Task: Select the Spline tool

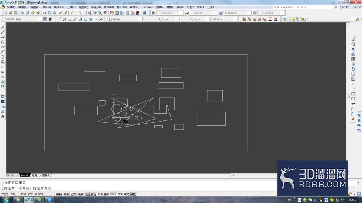Action: click(x=3, y=67)
